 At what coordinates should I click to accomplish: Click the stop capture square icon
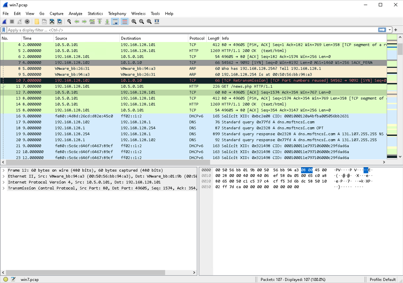pos(12,21)
